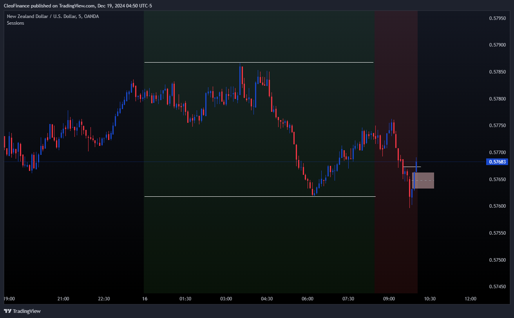Click the 07:30 time axis label
Viewport: 514px width, 318px height.
348,299
